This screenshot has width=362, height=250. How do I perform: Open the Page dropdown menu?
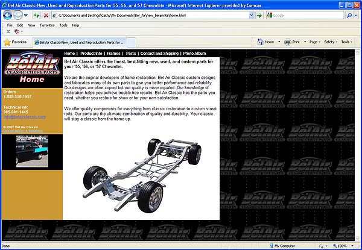[315, 42]
